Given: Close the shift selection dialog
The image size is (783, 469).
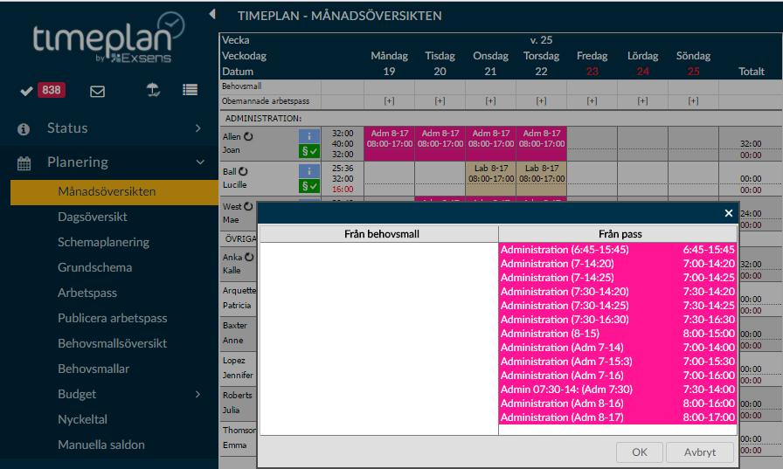Looking at the screenshot, I should [x=729, y=213].
